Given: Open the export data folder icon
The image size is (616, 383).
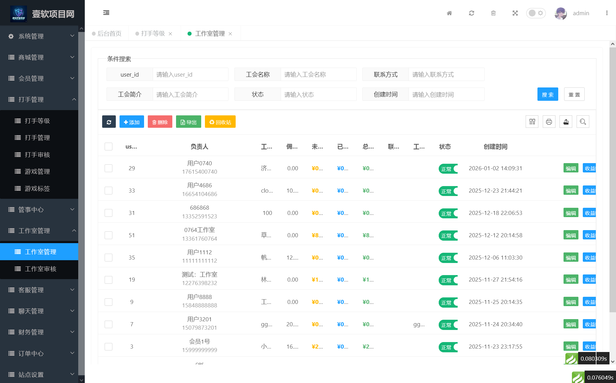Looking at the screenshot, I should tap(566, 122).
